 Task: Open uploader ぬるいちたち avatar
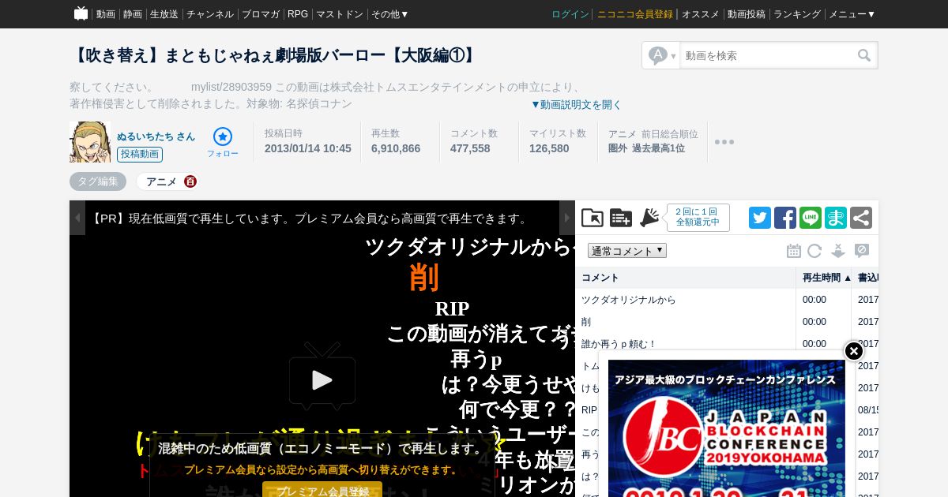(90, 142)
